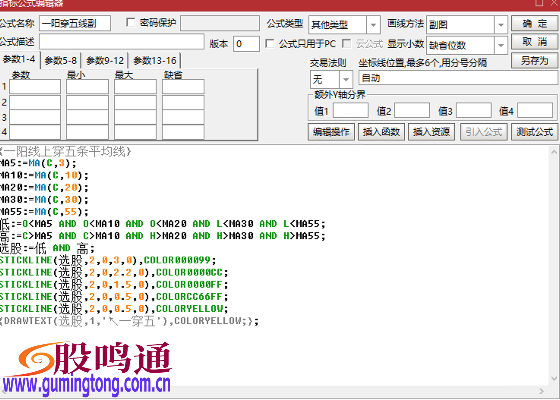Click 另存为 to save formula as
560x400 pixels.
click(x=534, y=60)
